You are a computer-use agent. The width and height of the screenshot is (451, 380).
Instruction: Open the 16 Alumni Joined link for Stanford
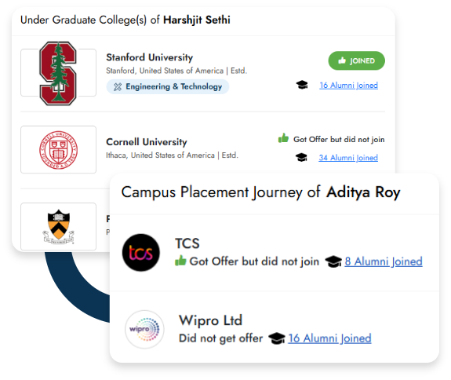[x=348, y=86]
